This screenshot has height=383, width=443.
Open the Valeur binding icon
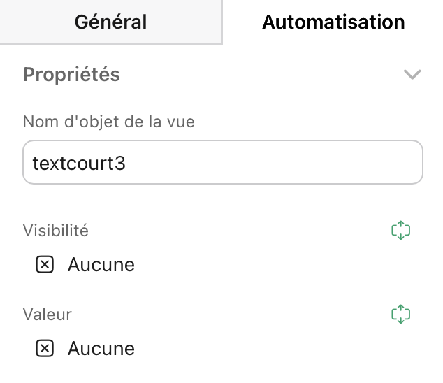400,315
